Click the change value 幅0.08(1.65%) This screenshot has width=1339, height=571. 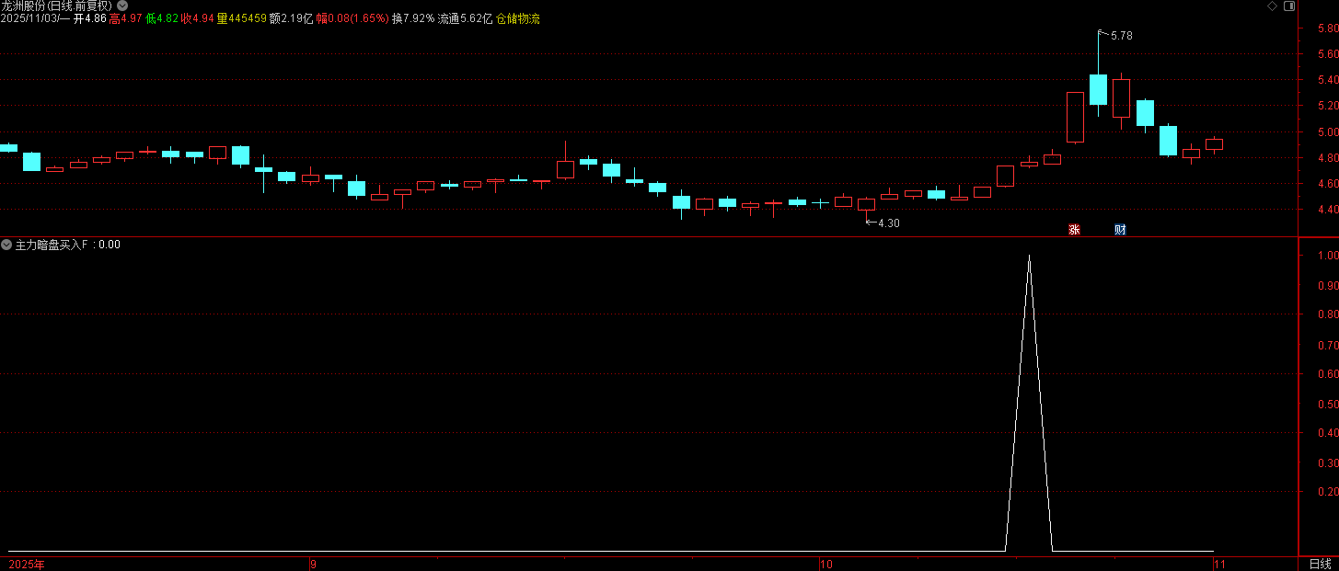(352, 18)
